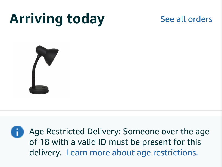The width and height of the screenshot is (222, 167).
Task: Click the lamp's curved gooseneck arm
Action: 35,70
